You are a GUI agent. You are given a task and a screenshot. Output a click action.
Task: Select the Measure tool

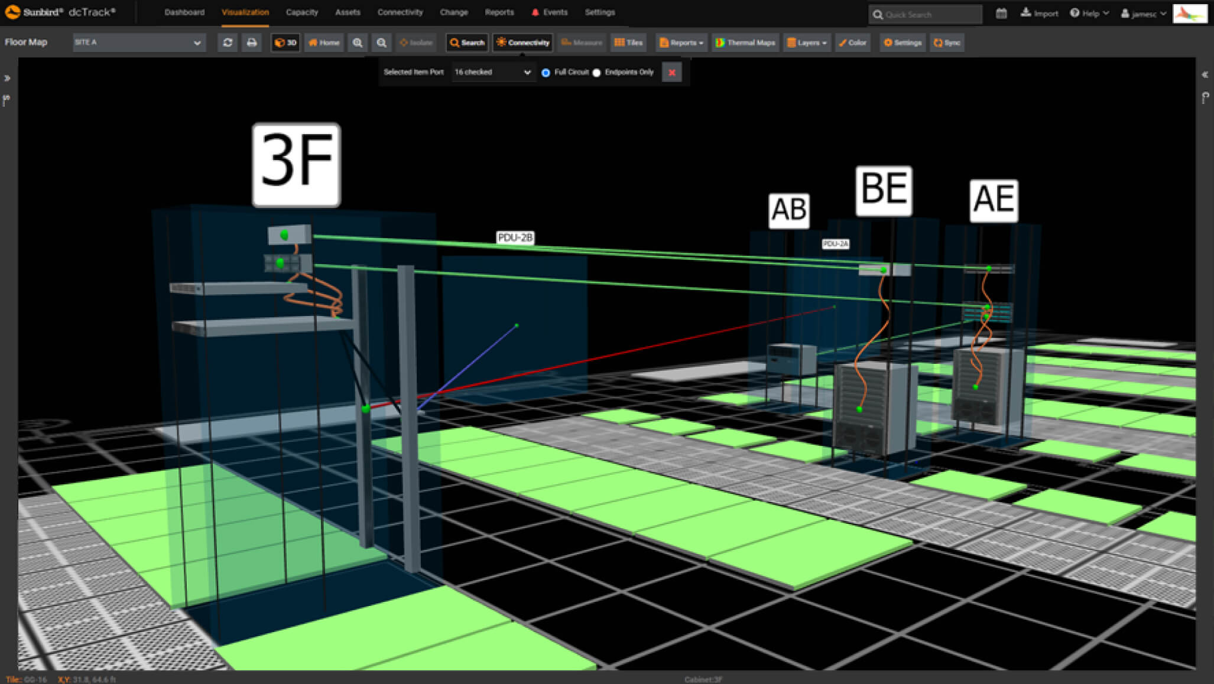pos(582,43)
